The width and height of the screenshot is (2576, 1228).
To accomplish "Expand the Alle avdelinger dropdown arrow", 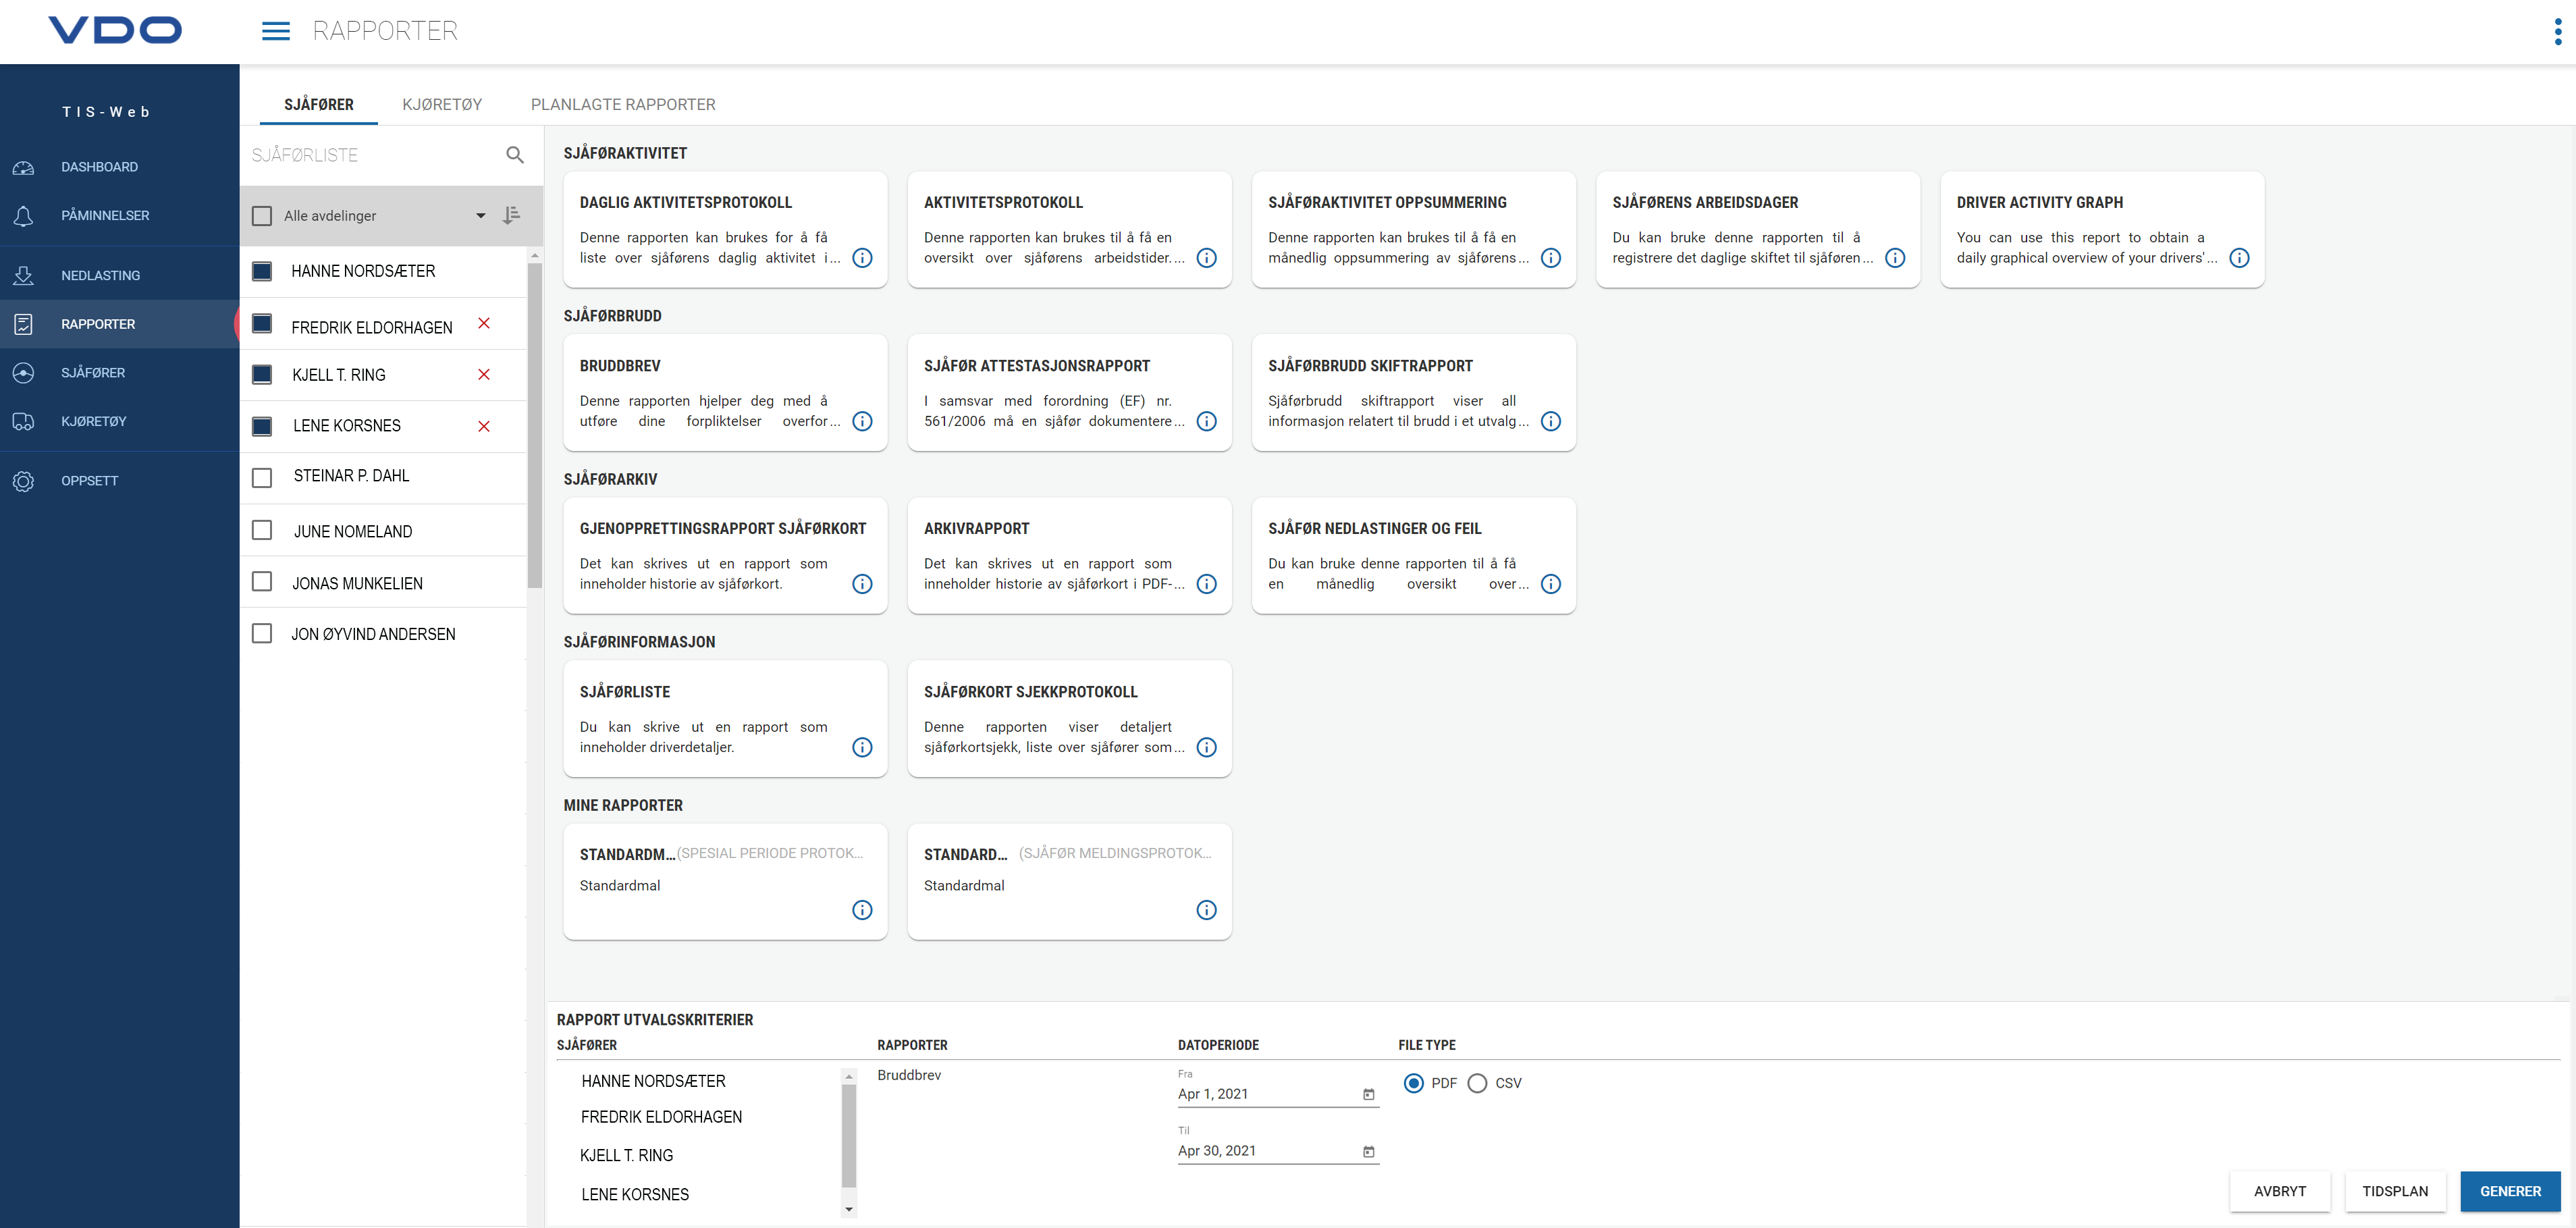I will pyautogui.click(x=480, y=216).
